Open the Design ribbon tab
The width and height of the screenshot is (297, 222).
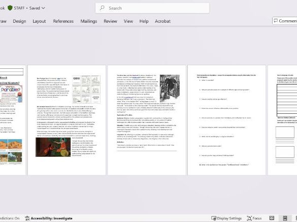pyautogui.click(x=19, y=21)
